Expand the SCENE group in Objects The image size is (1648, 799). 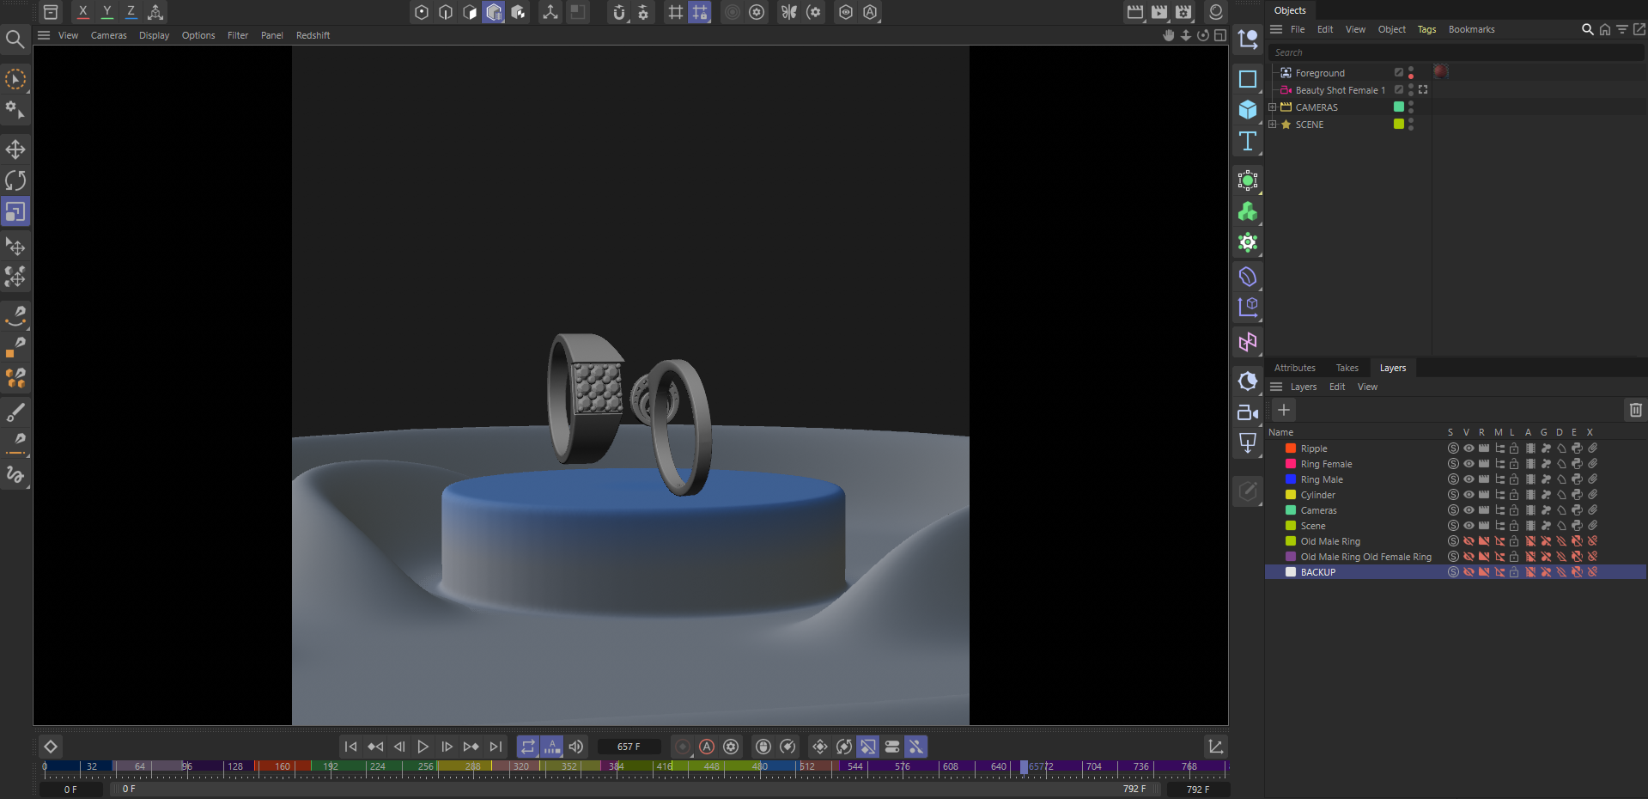[x=1273, y=125]
